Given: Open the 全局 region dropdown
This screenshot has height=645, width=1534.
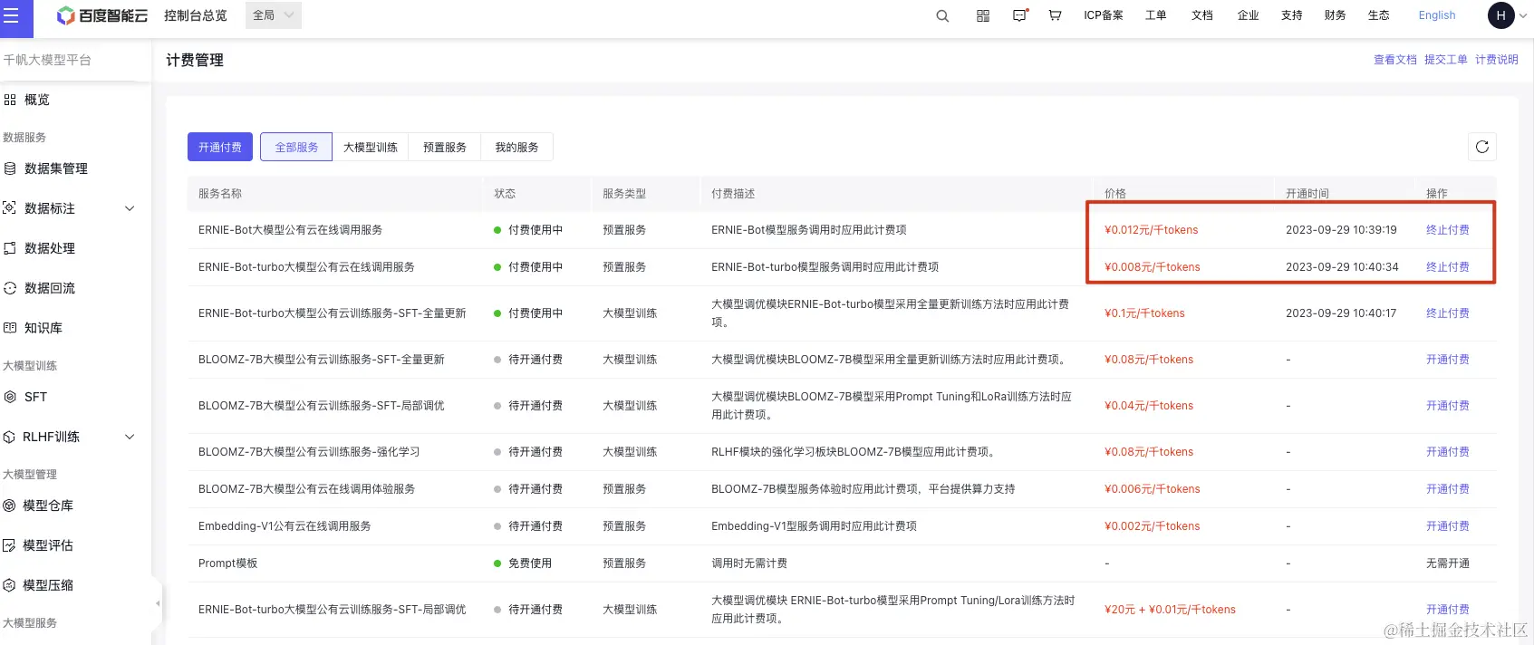Looking at the screenshot, I should tap(274, 15).
